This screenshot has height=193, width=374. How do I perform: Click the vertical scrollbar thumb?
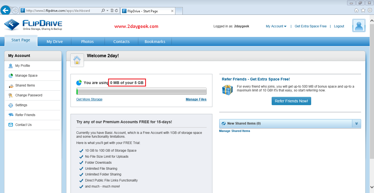tap(372, 91)
